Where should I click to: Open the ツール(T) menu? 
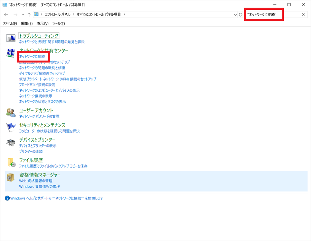point(58,24)
